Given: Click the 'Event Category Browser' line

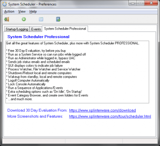Looking at the screenshot, I should coord(47,96).
